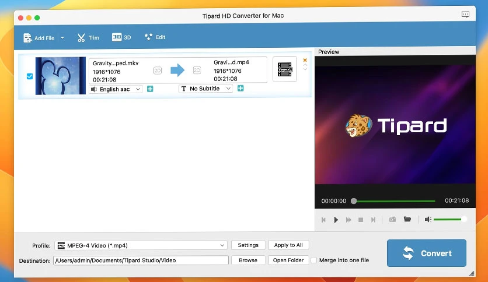Open the Edit effects tool
This screenshot has height=282, width=488.
tap(155, 37)
